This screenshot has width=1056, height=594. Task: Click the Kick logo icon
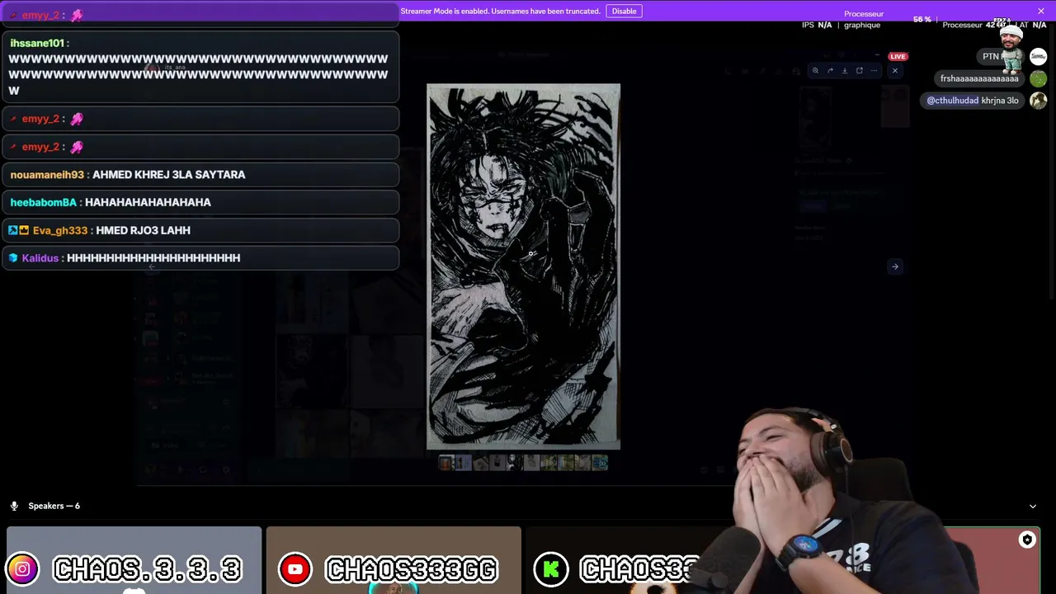(550, 569)
